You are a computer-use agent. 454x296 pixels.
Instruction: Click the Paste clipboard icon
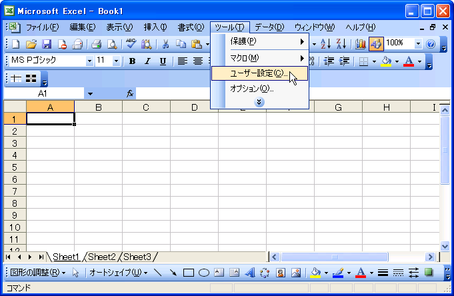pyautogui.click(x=197, y=44)
